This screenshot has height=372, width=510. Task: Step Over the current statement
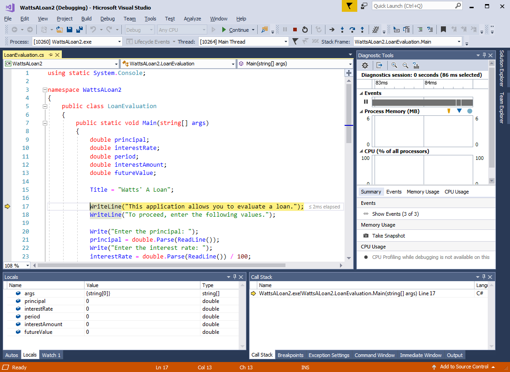352,30
